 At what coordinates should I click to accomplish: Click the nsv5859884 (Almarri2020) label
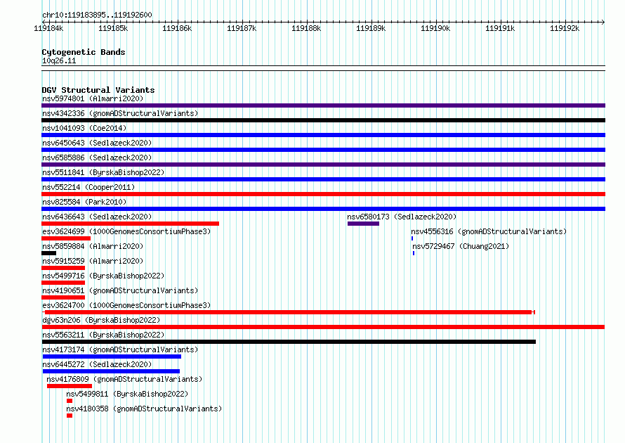pos(93,246)
